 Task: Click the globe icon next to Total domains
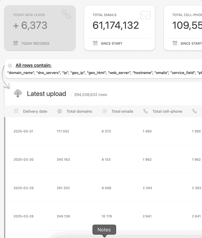click(59, 111)
